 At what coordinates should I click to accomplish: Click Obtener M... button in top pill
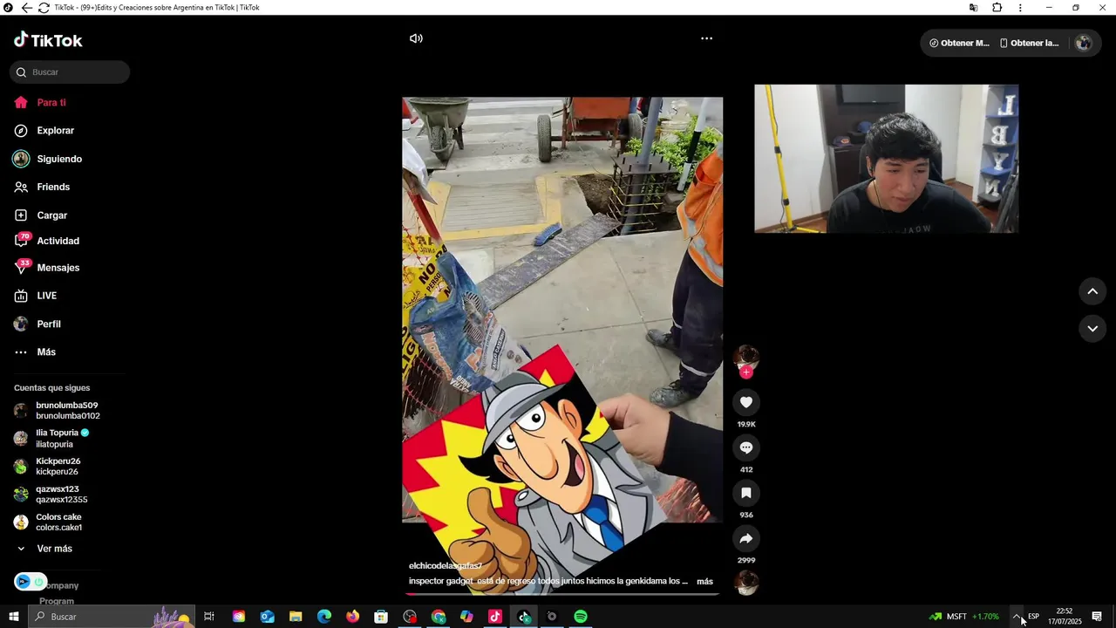[959, 43]
